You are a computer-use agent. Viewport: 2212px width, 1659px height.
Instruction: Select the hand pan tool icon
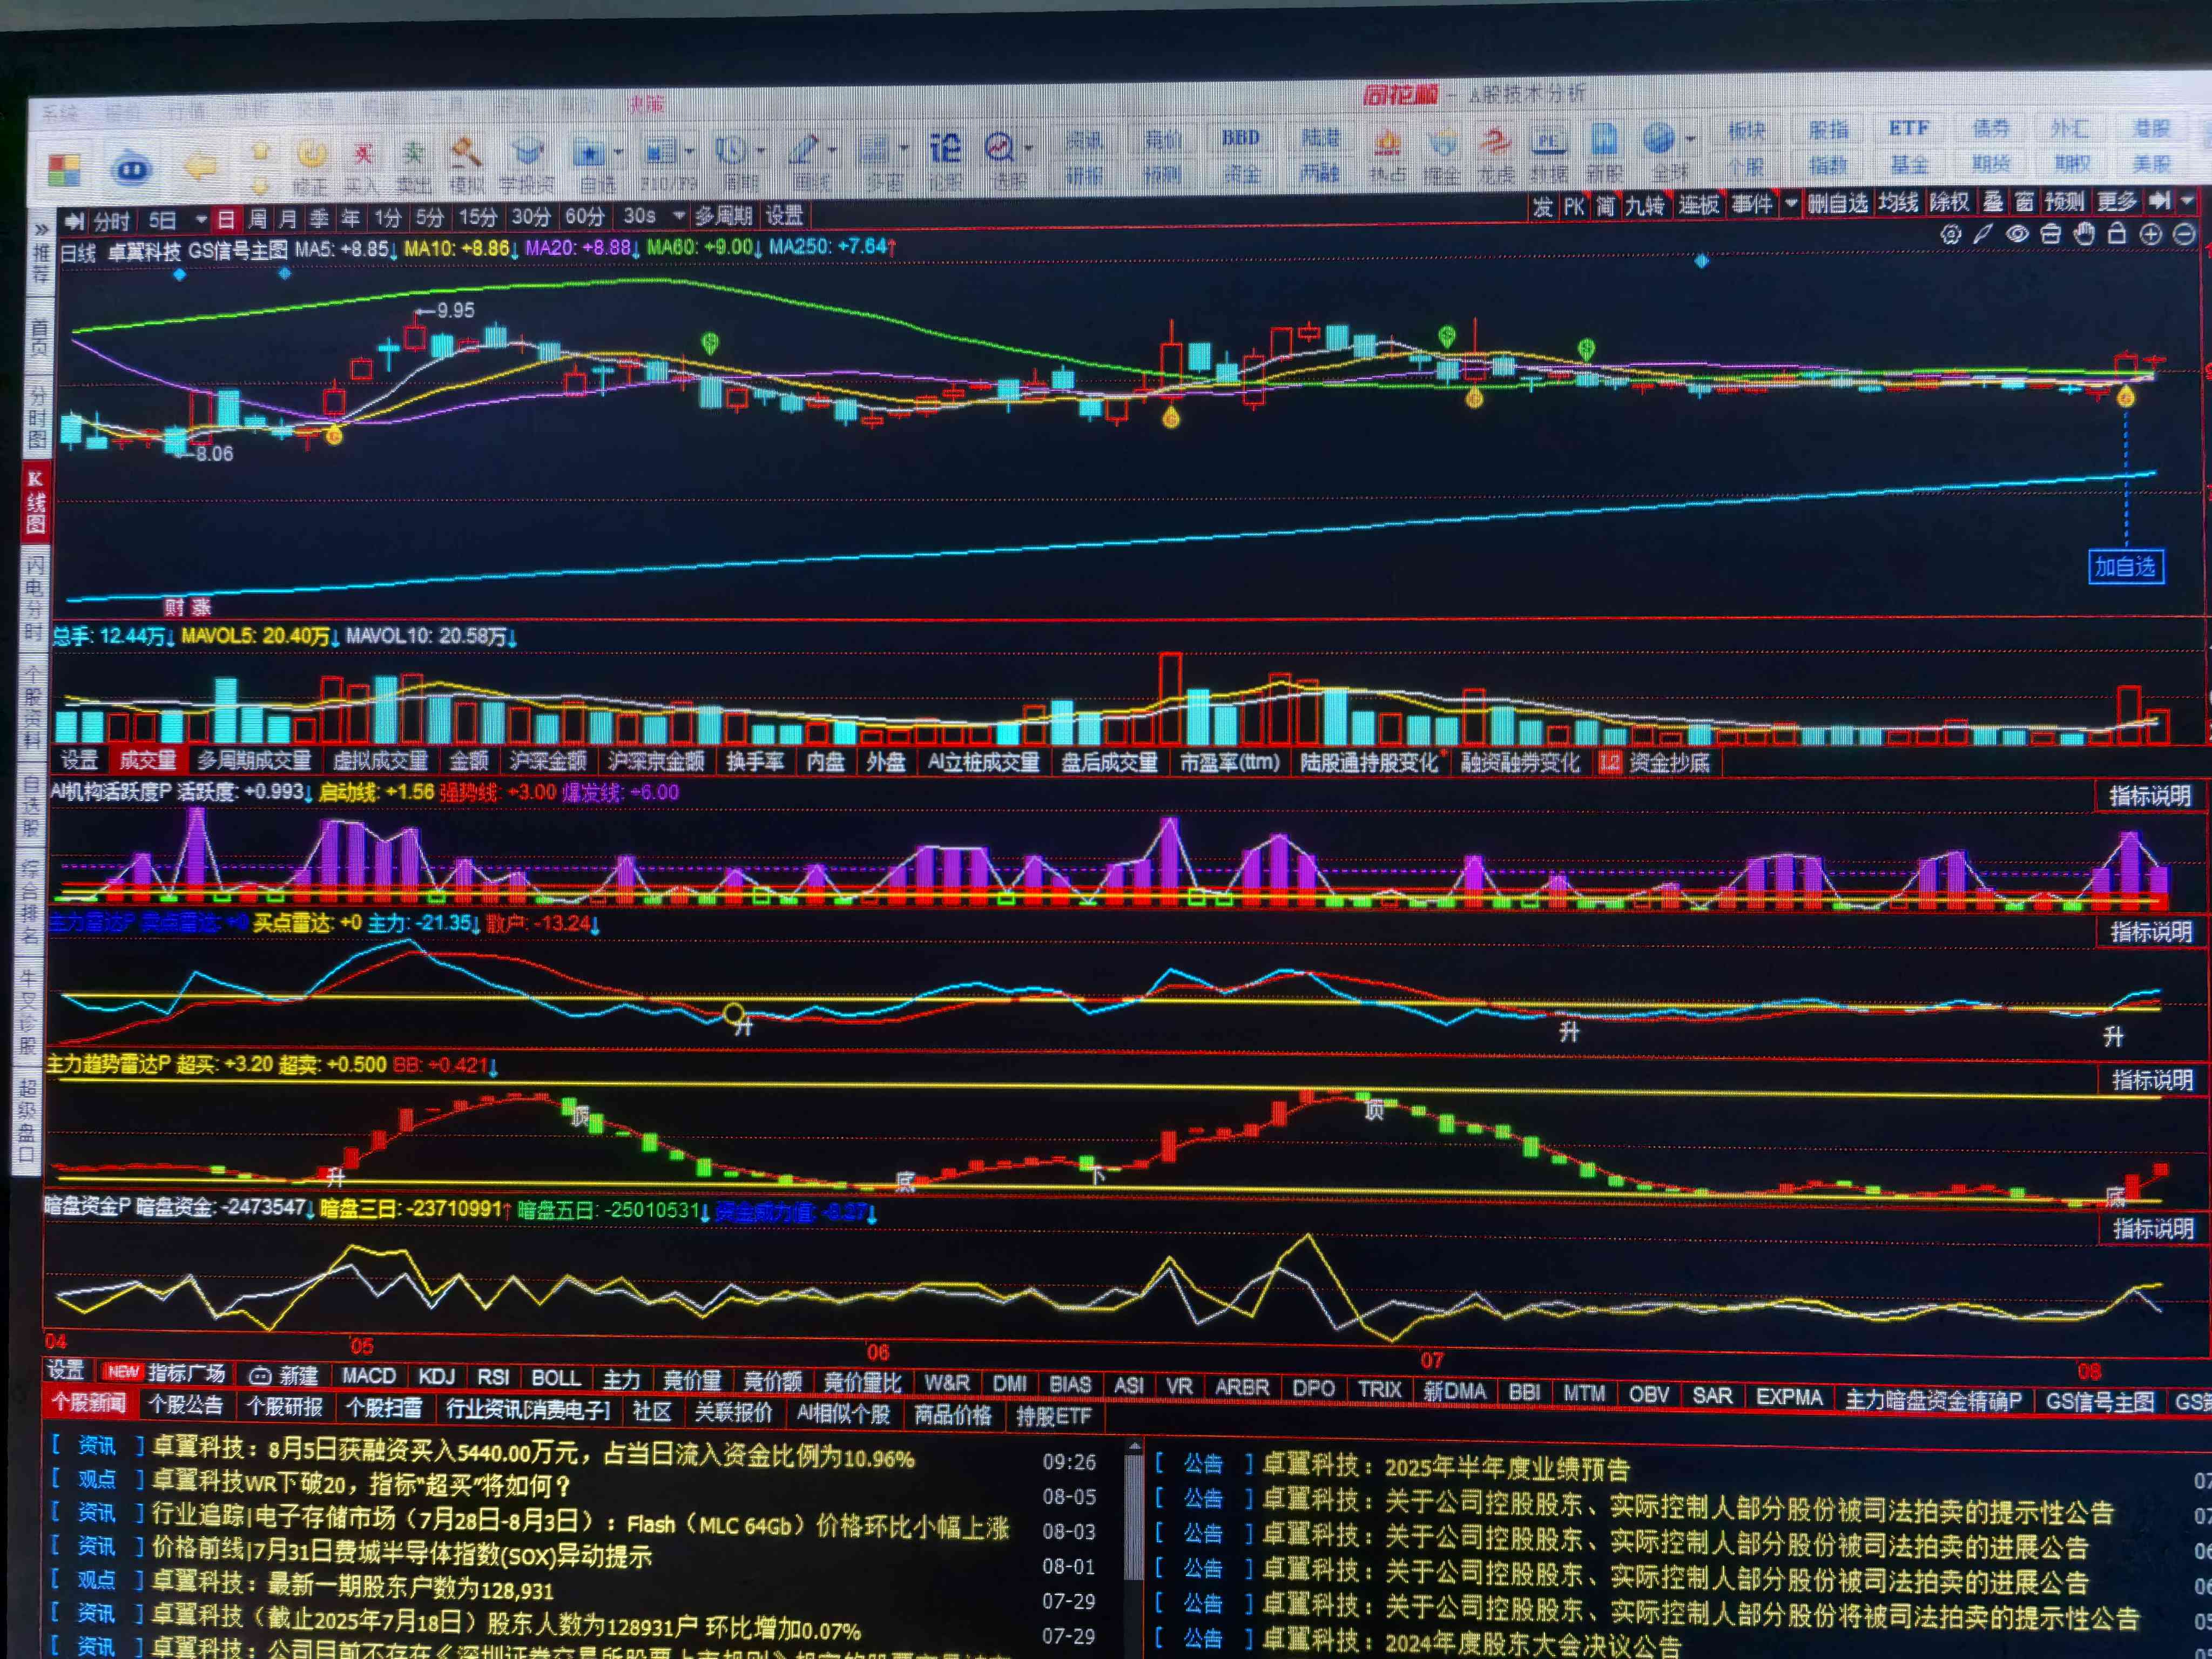(x=2084, y=234)
